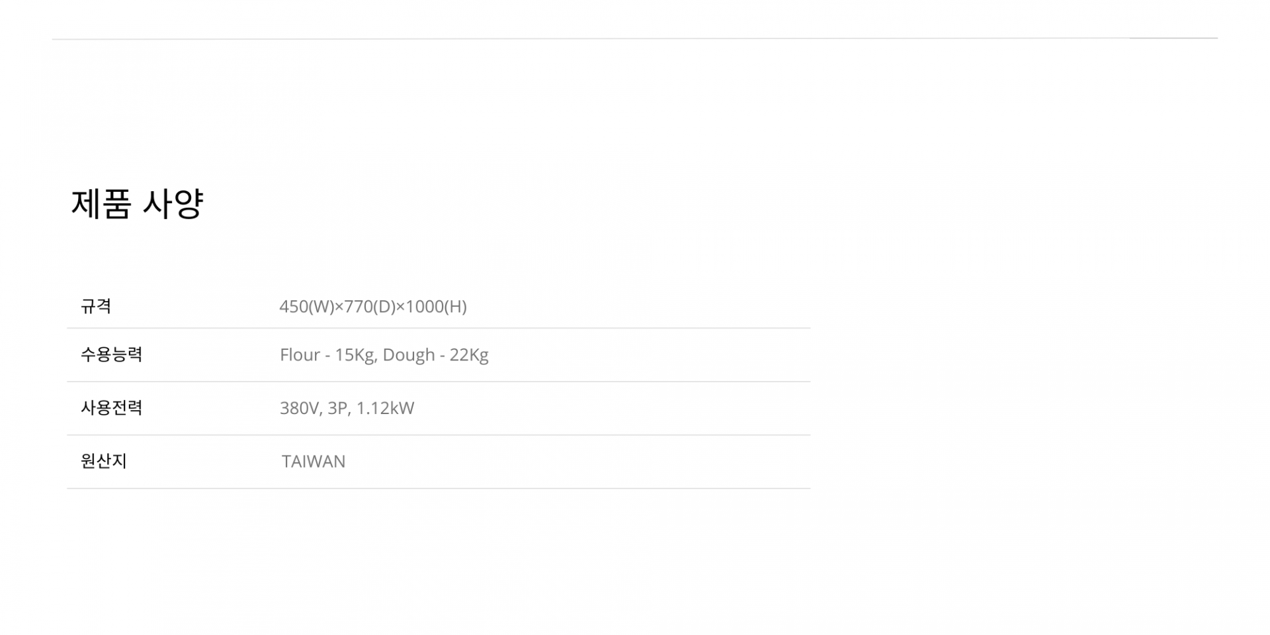The width and height of the screenshot is (1270, 635).
Task: Select the '규격' row label
Action: coord(96,306)
